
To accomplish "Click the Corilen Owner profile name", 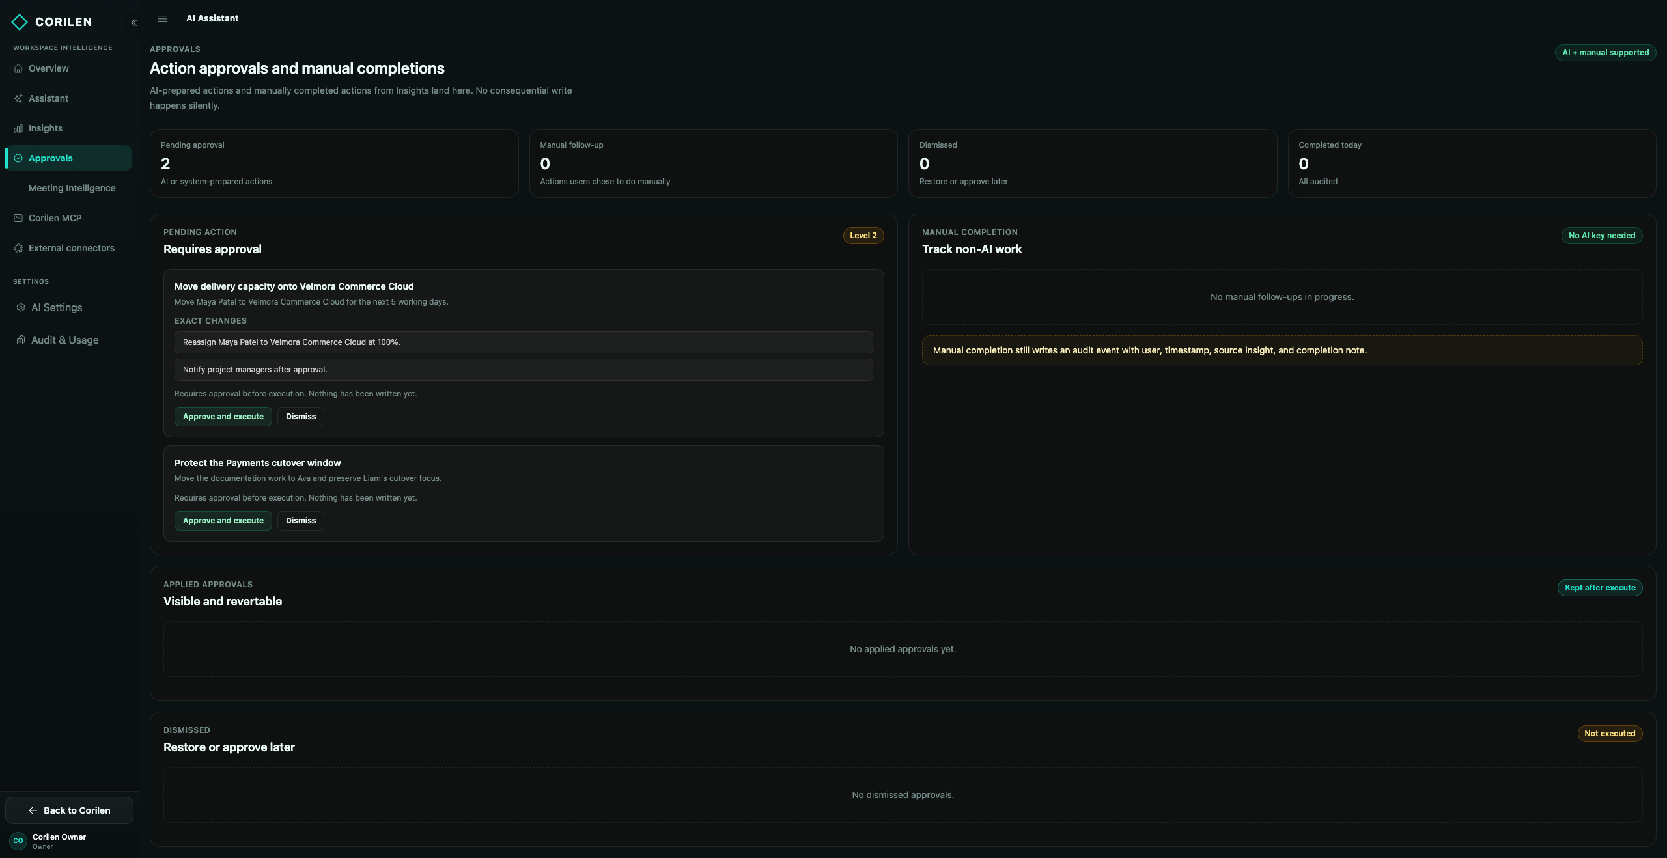I will [59, 837].
